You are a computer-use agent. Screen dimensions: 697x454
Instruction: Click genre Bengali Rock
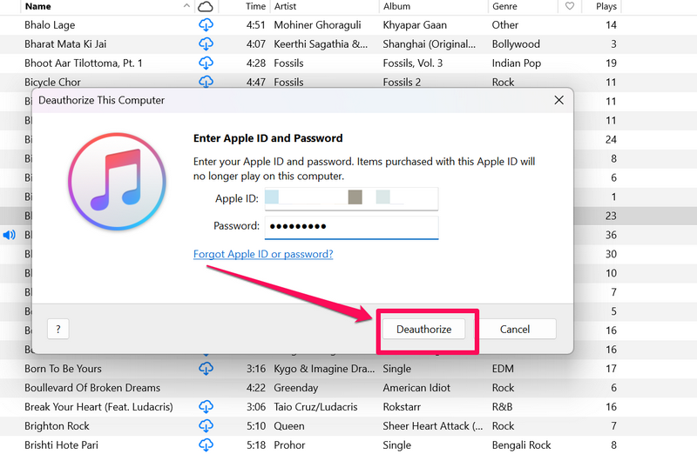pyautogui.click(x=521, y=444)
